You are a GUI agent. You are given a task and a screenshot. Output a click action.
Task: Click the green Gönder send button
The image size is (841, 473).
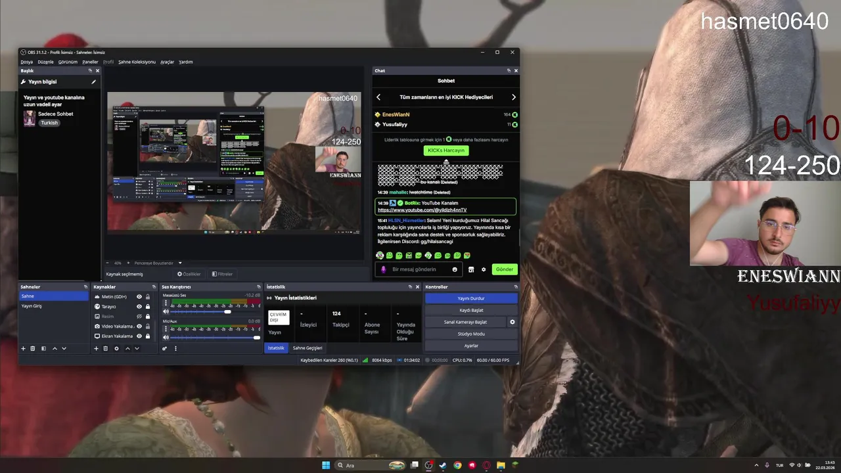click(505, 269)
